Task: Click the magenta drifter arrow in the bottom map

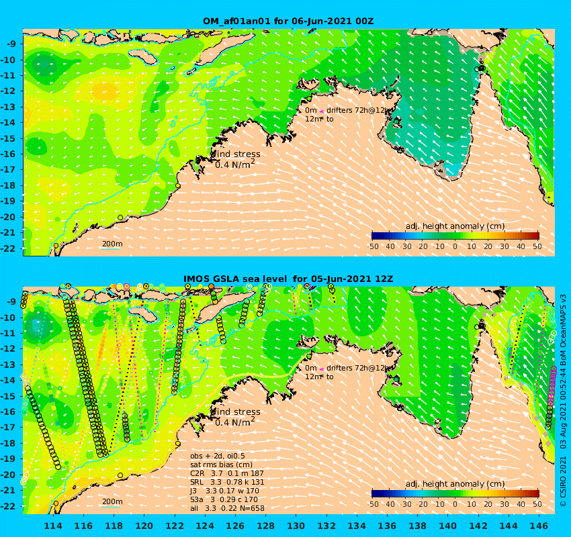Action: point(322,369)
